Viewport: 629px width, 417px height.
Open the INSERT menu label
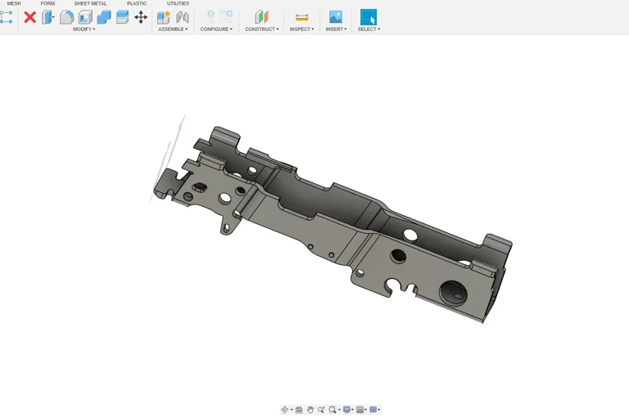(x=336, y=29)
